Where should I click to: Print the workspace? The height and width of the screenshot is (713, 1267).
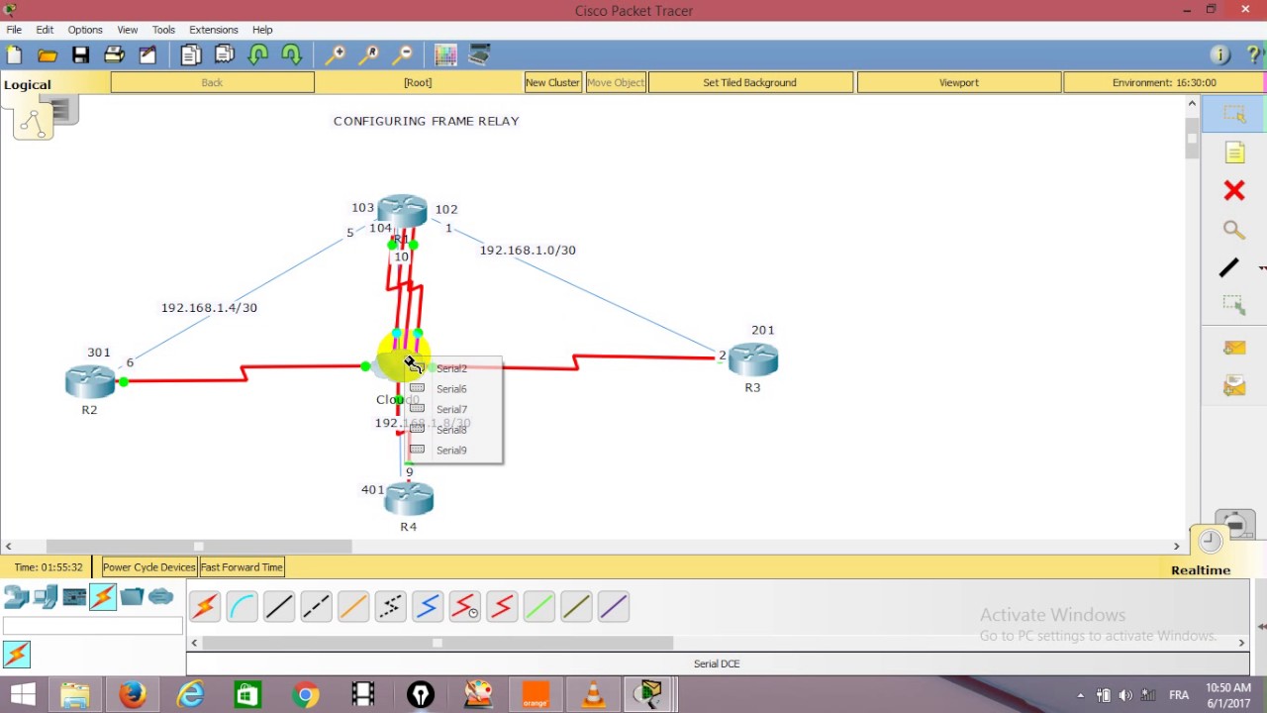pyautogui.click(x=114, y=55)
